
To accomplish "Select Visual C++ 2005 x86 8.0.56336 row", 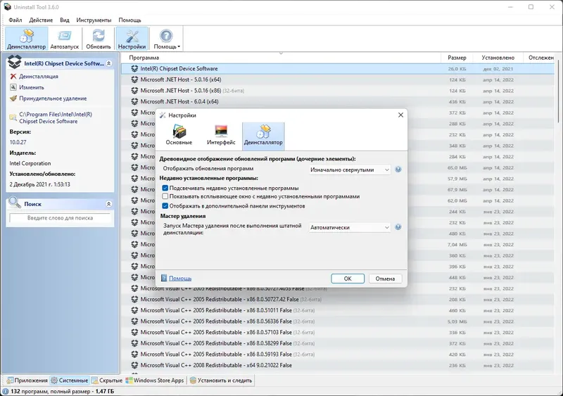I will (x=338, y=321).
